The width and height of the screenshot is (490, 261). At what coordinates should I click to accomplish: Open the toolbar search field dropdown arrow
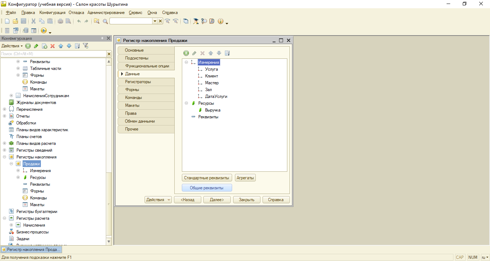pyautogui.click(x=155, y=21)
